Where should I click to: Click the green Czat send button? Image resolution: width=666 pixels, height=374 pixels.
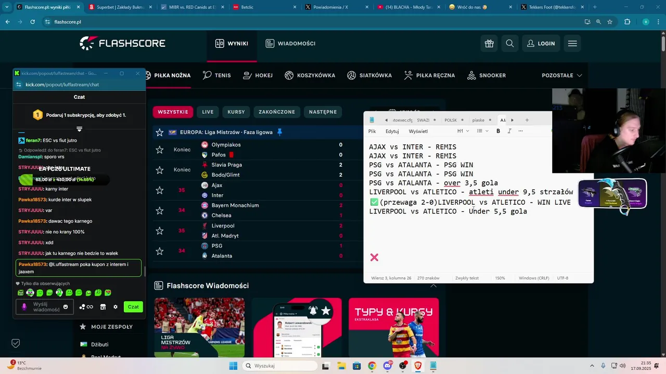pyautogui.click(x=133, y=307)
